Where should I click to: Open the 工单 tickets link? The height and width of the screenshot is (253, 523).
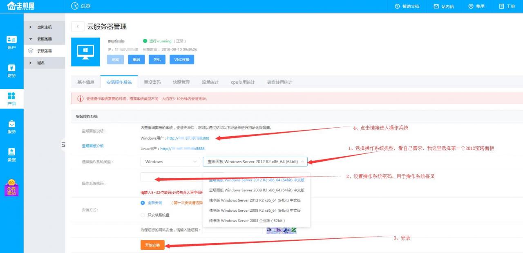pyautogui.click(x=507, y=6)
